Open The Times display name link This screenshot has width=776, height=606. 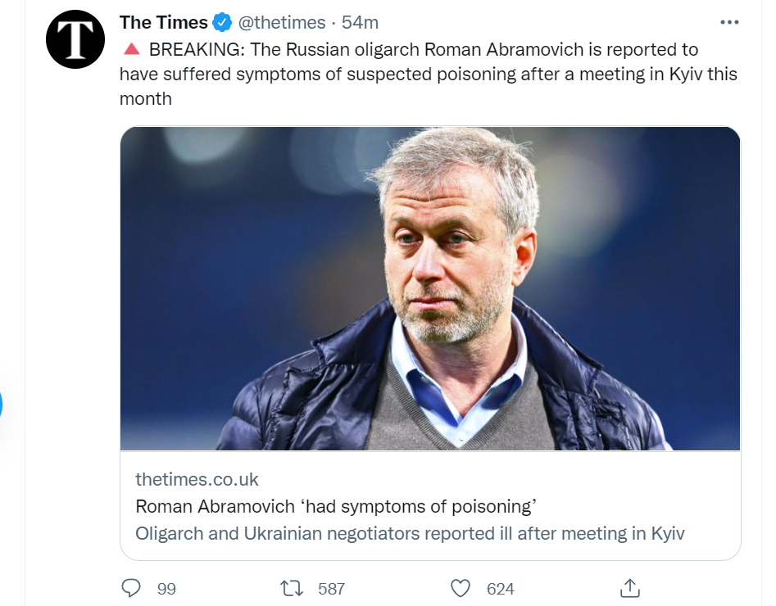tap(163, 22)
